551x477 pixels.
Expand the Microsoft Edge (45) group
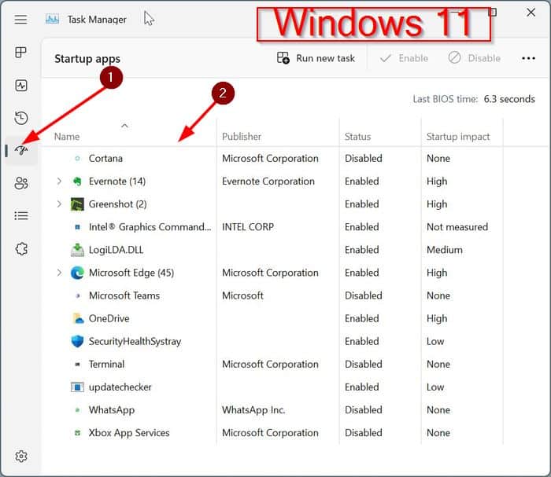point(59,273)
